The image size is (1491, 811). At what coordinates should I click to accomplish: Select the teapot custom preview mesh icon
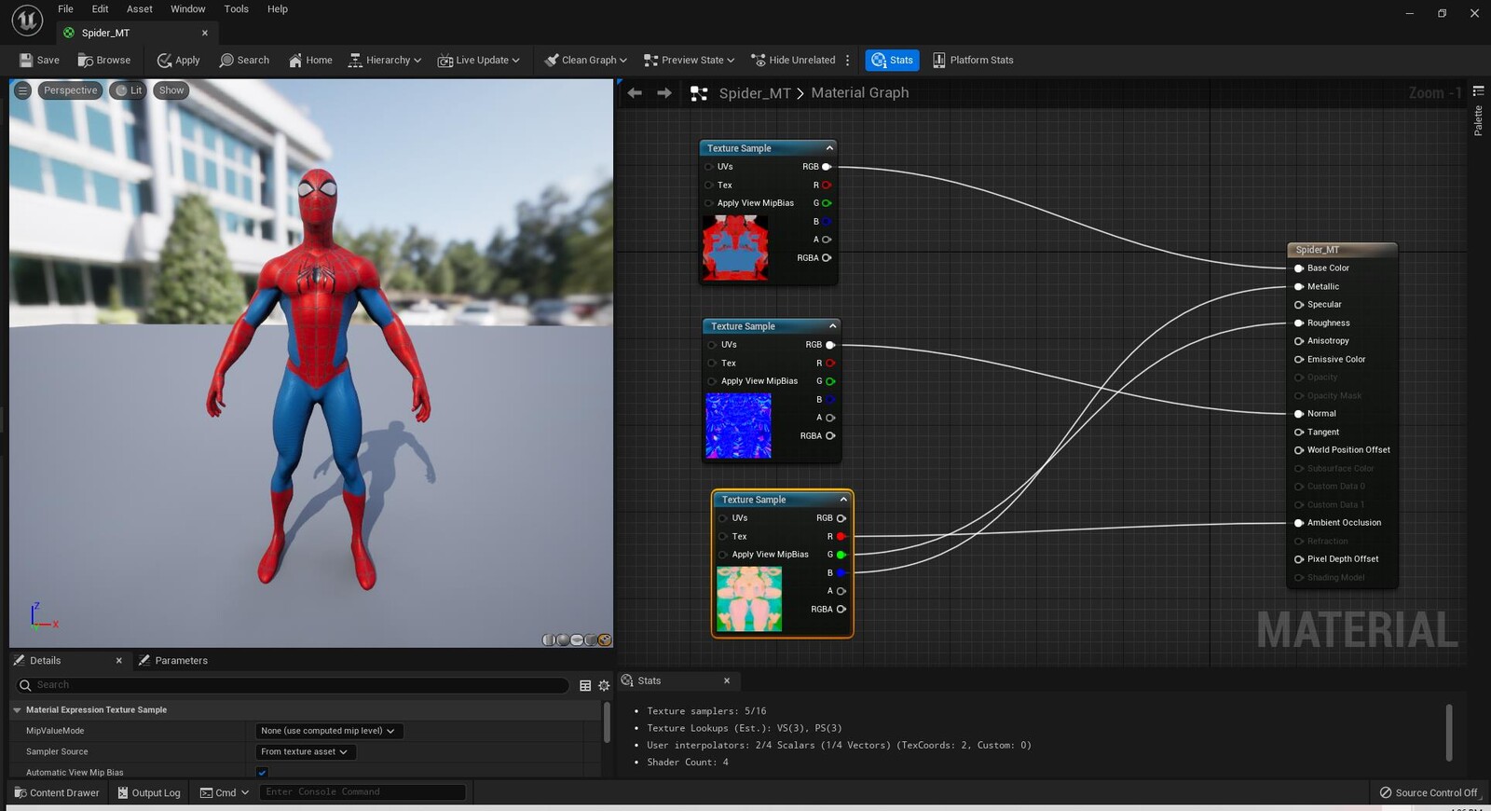point(605,639)
